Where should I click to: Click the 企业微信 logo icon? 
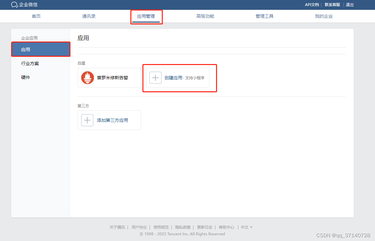[14, 4]
